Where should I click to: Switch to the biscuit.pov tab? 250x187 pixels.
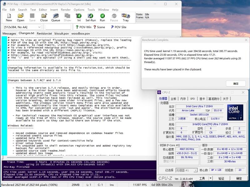[61, 33]
